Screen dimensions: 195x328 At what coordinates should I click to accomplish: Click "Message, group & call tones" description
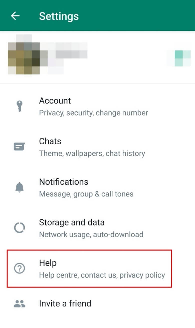(86, 194)
